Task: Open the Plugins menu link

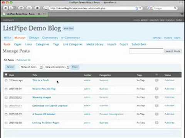Action: (x=168, y=38)
